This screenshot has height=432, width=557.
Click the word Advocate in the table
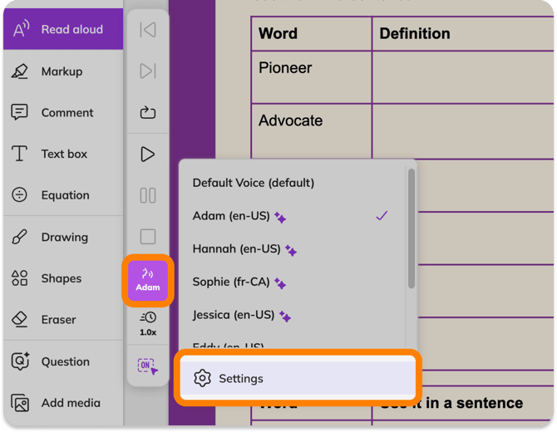pos(290,120)
